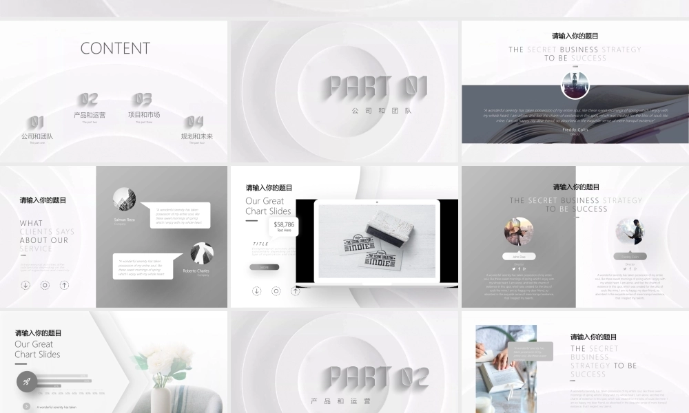The height and width of the screenshot is (413, 689).
Task: Click WHAT CLIENTS SAYS ABOUT OUR SERVICE text
Action: (47, 236)
